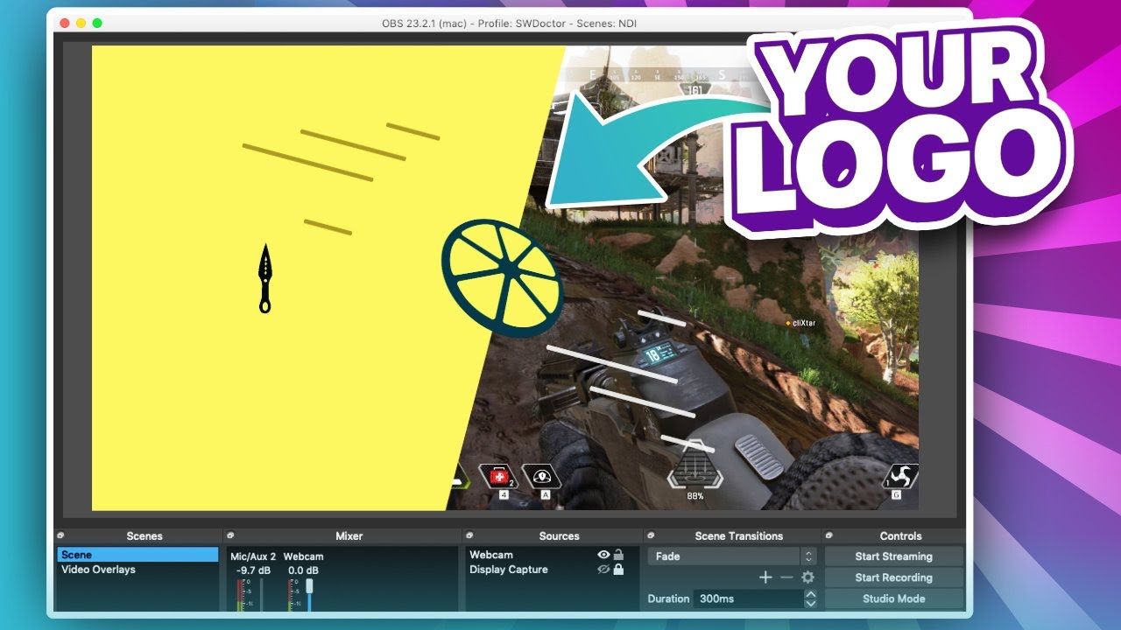Show the Display Capture source eye icon
Image resolution: width=1121 pixels, height=630 pixels.
pos(603,570)
